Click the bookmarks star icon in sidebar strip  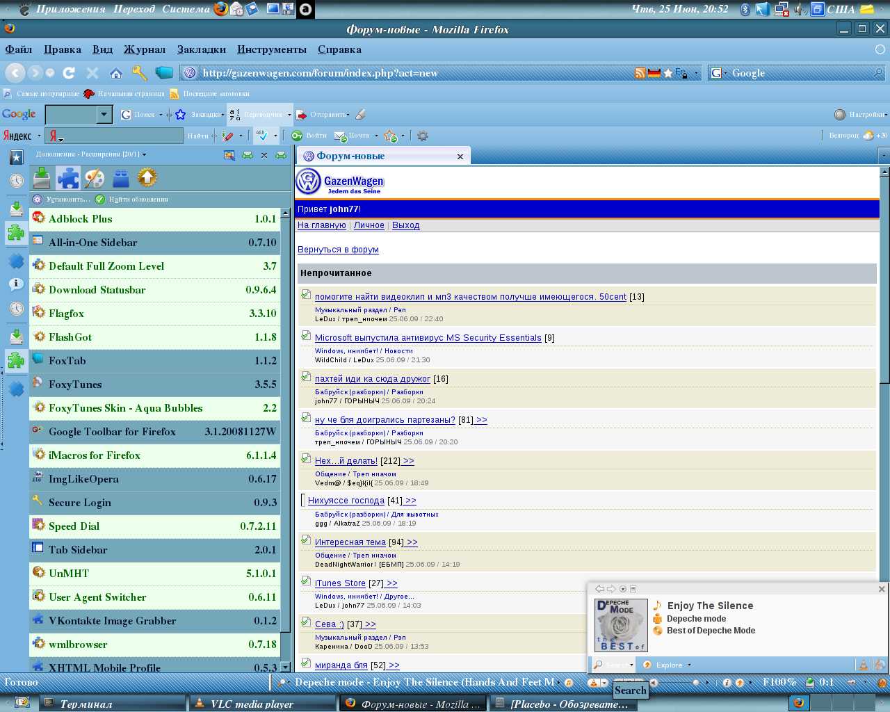pyautogui.click(x=16, y=157)
